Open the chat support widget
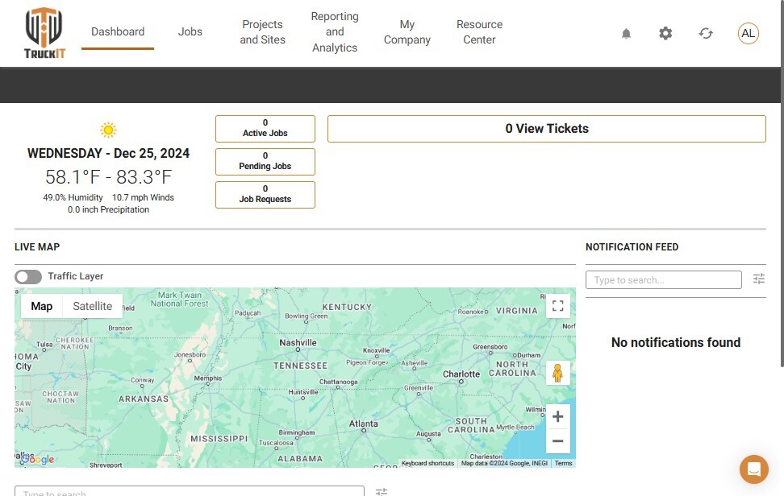 pos(754,469)
